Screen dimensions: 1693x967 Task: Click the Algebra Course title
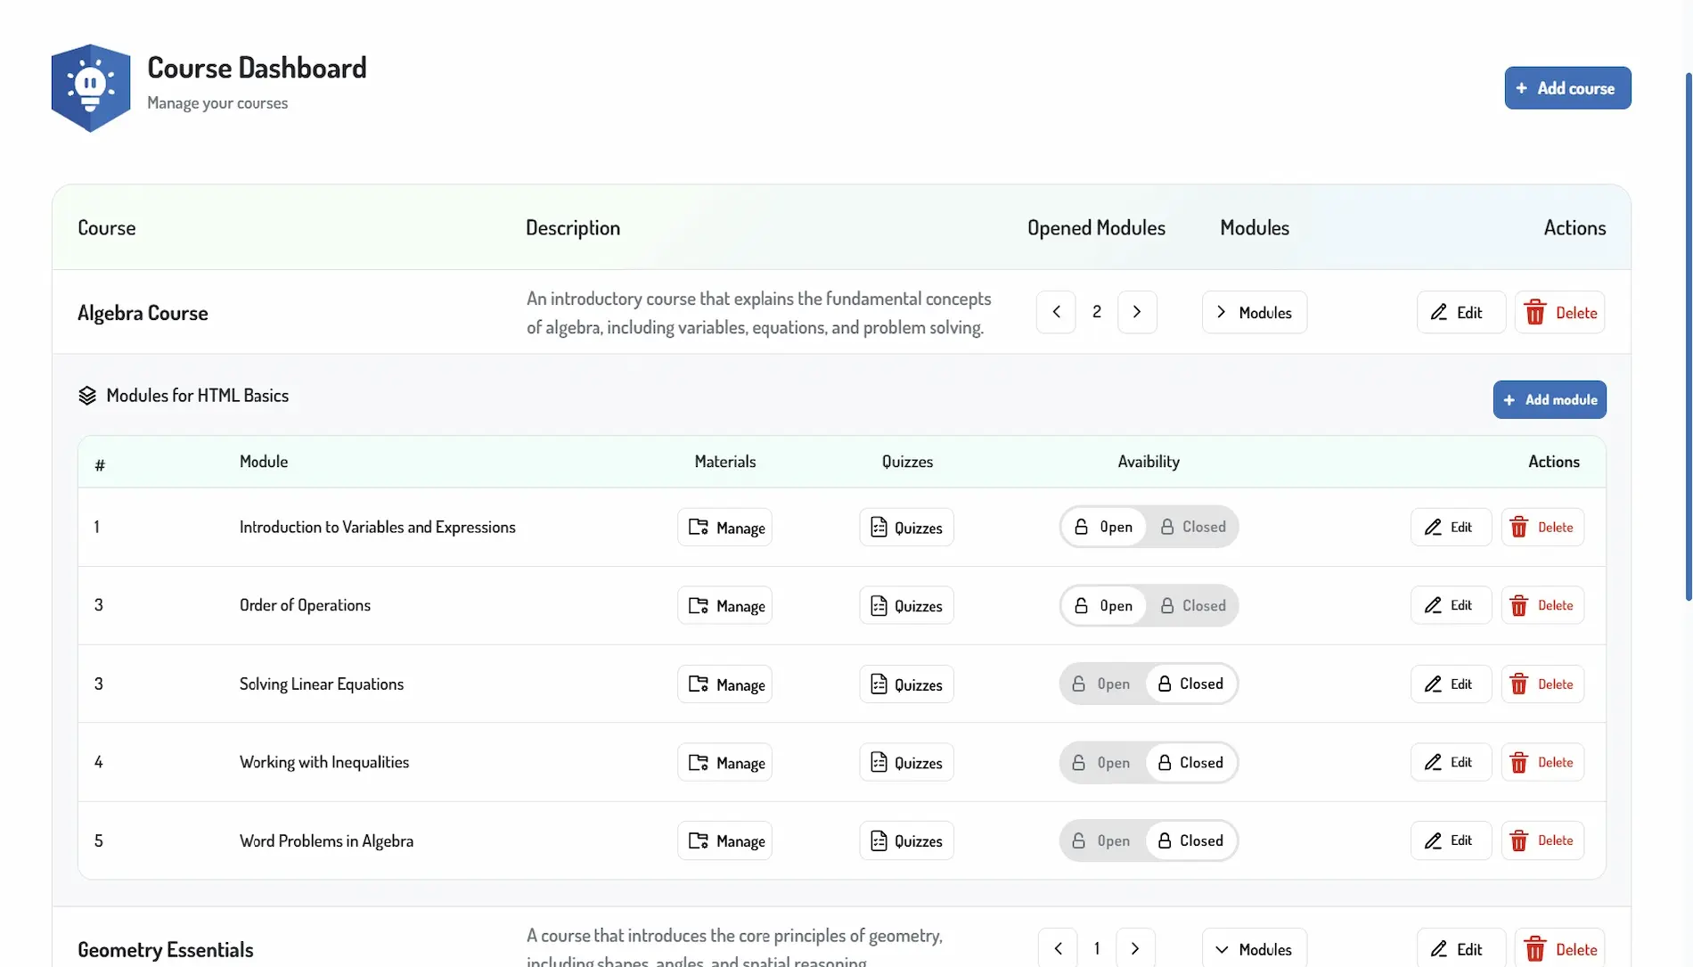(x=143, y=313)
